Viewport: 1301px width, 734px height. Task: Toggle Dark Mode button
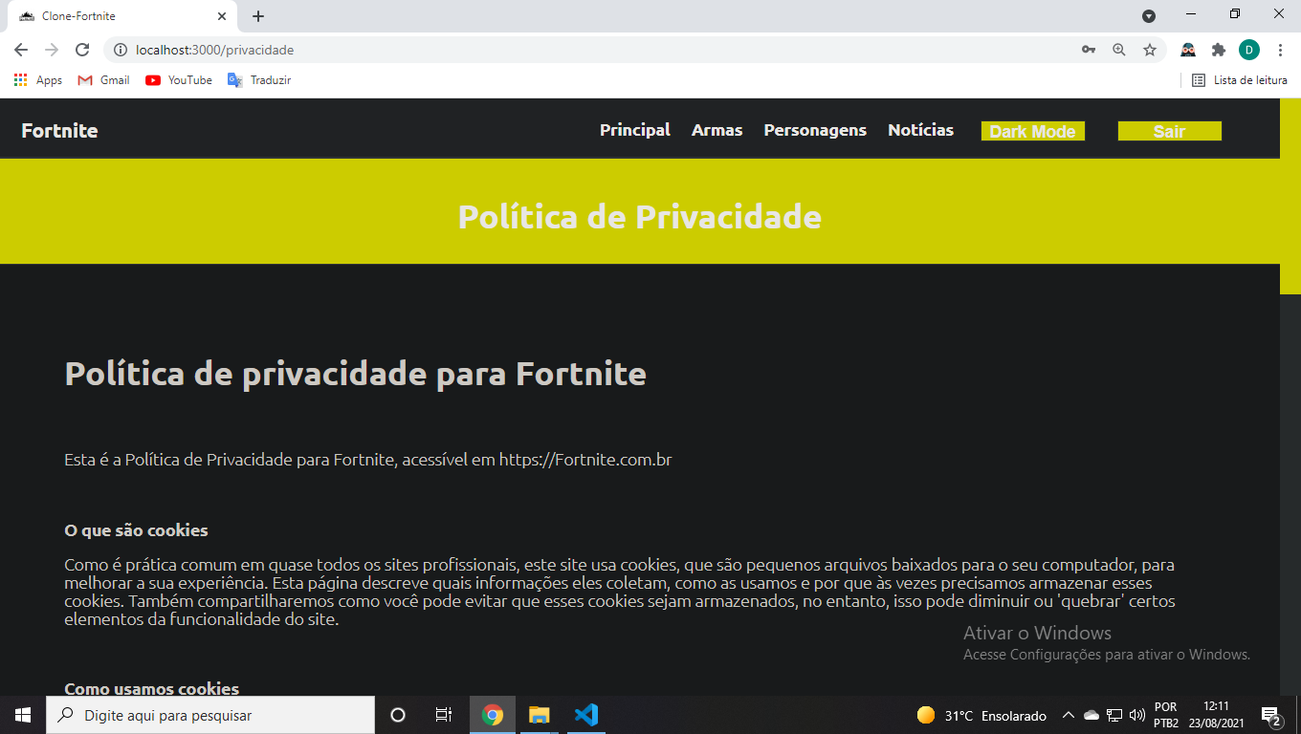[x=1033, y=131]
